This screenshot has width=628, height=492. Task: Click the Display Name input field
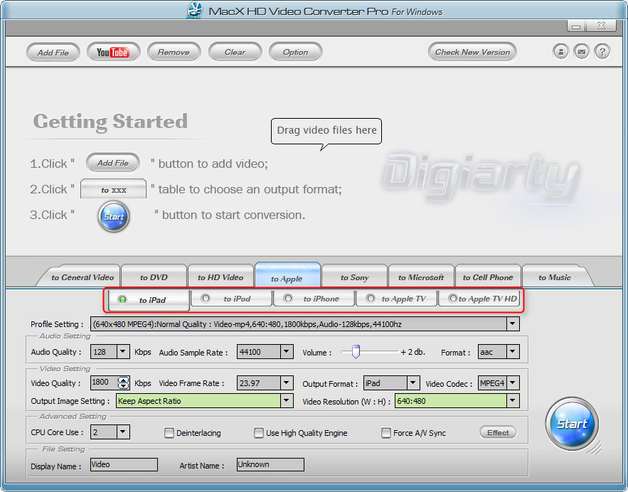pyautogui.click(x=124, y=464)
